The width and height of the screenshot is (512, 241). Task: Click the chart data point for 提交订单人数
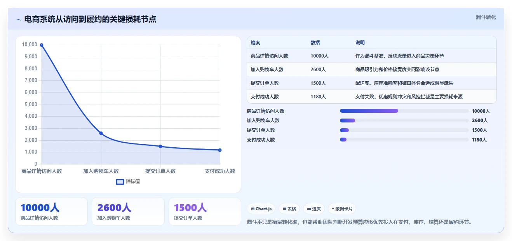160,147
